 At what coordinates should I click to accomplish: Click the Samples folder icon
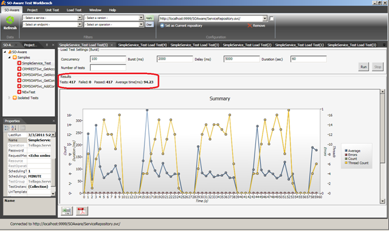[x=15, y=58]
